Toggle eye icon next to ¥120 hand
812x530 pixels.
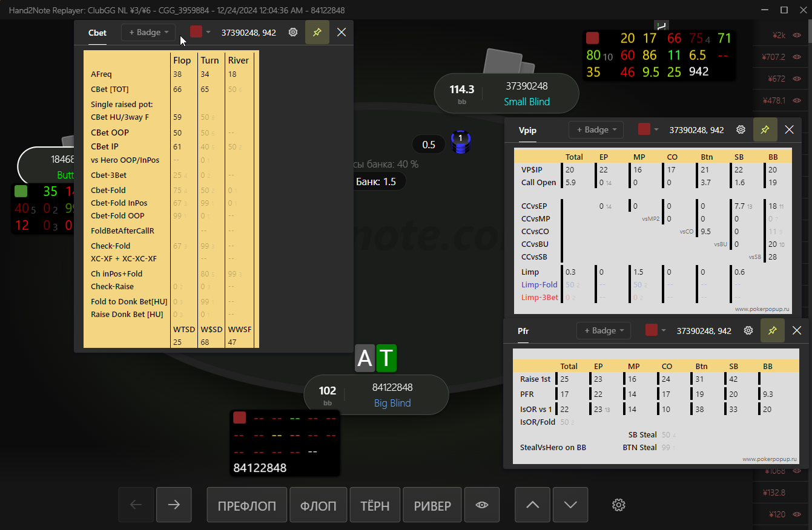(796, 514)
